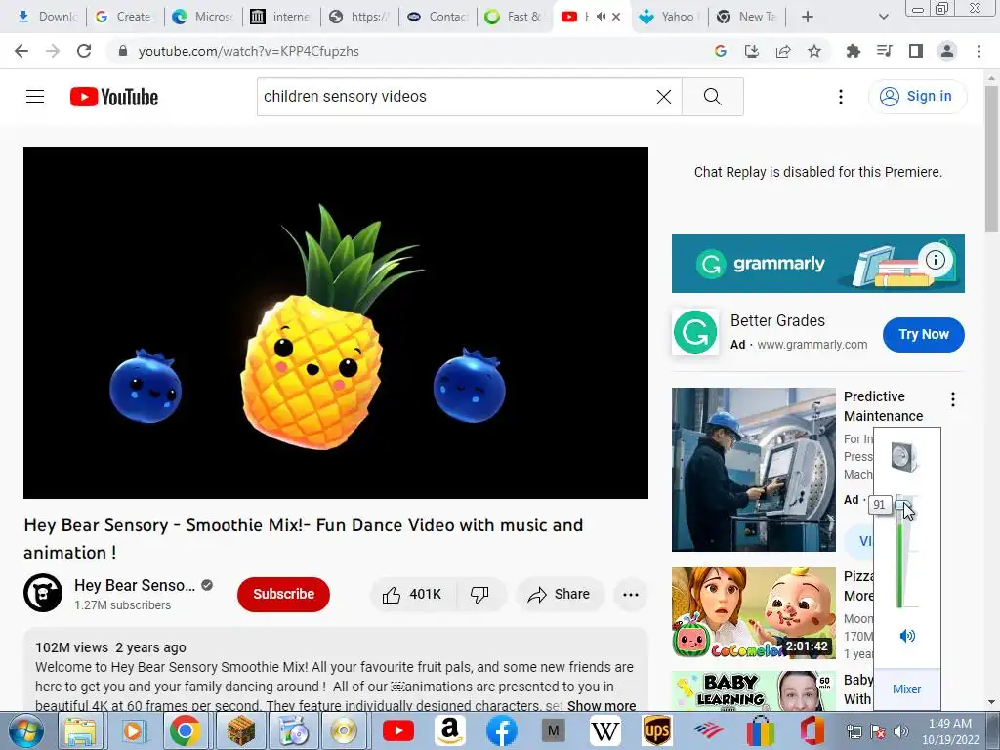Share the video
Image resolution: width=1000 pixels, height=750 pixels.
tap(560, 595)
